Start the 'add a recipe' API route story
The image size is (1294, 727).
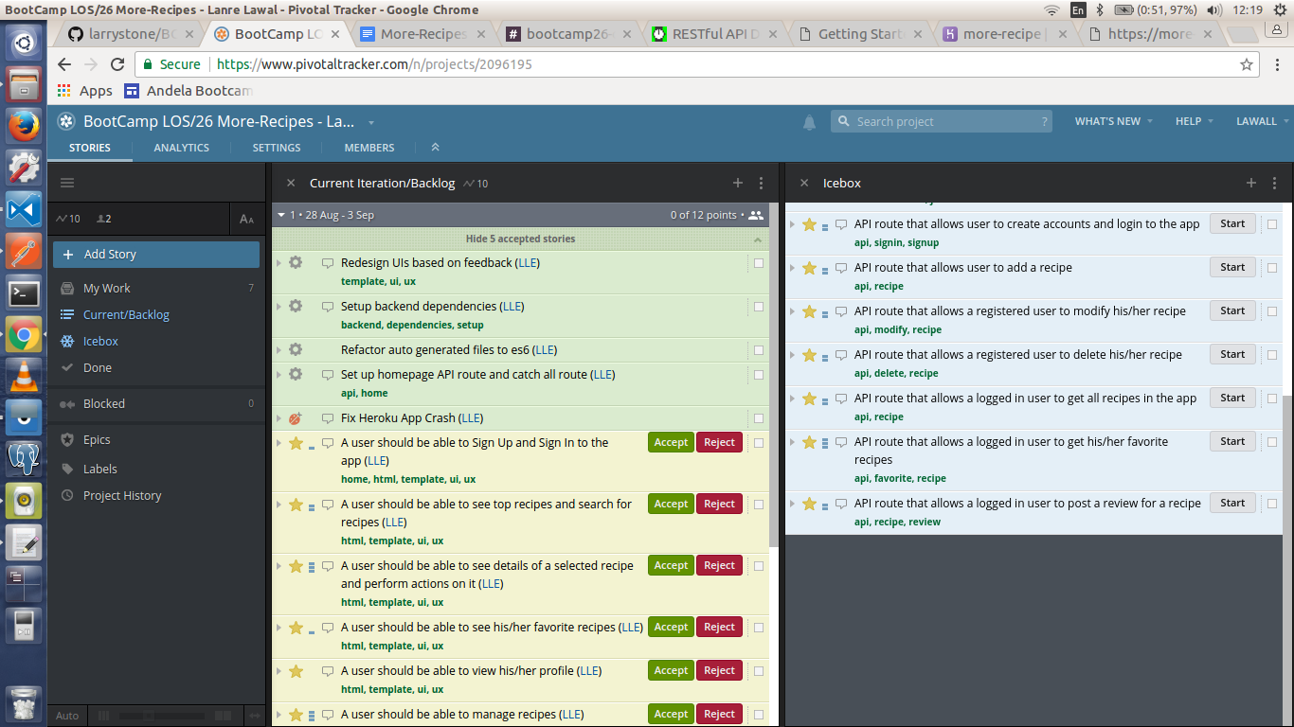(x=1232, y=267)
